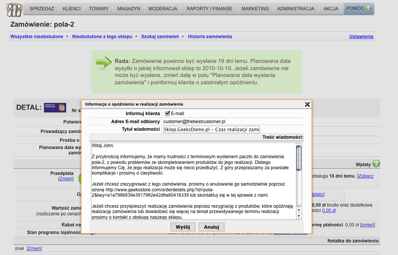The image size is (398, 255).
Task: Click Zmień link under Przedpłata
Action: coord(66,179)
